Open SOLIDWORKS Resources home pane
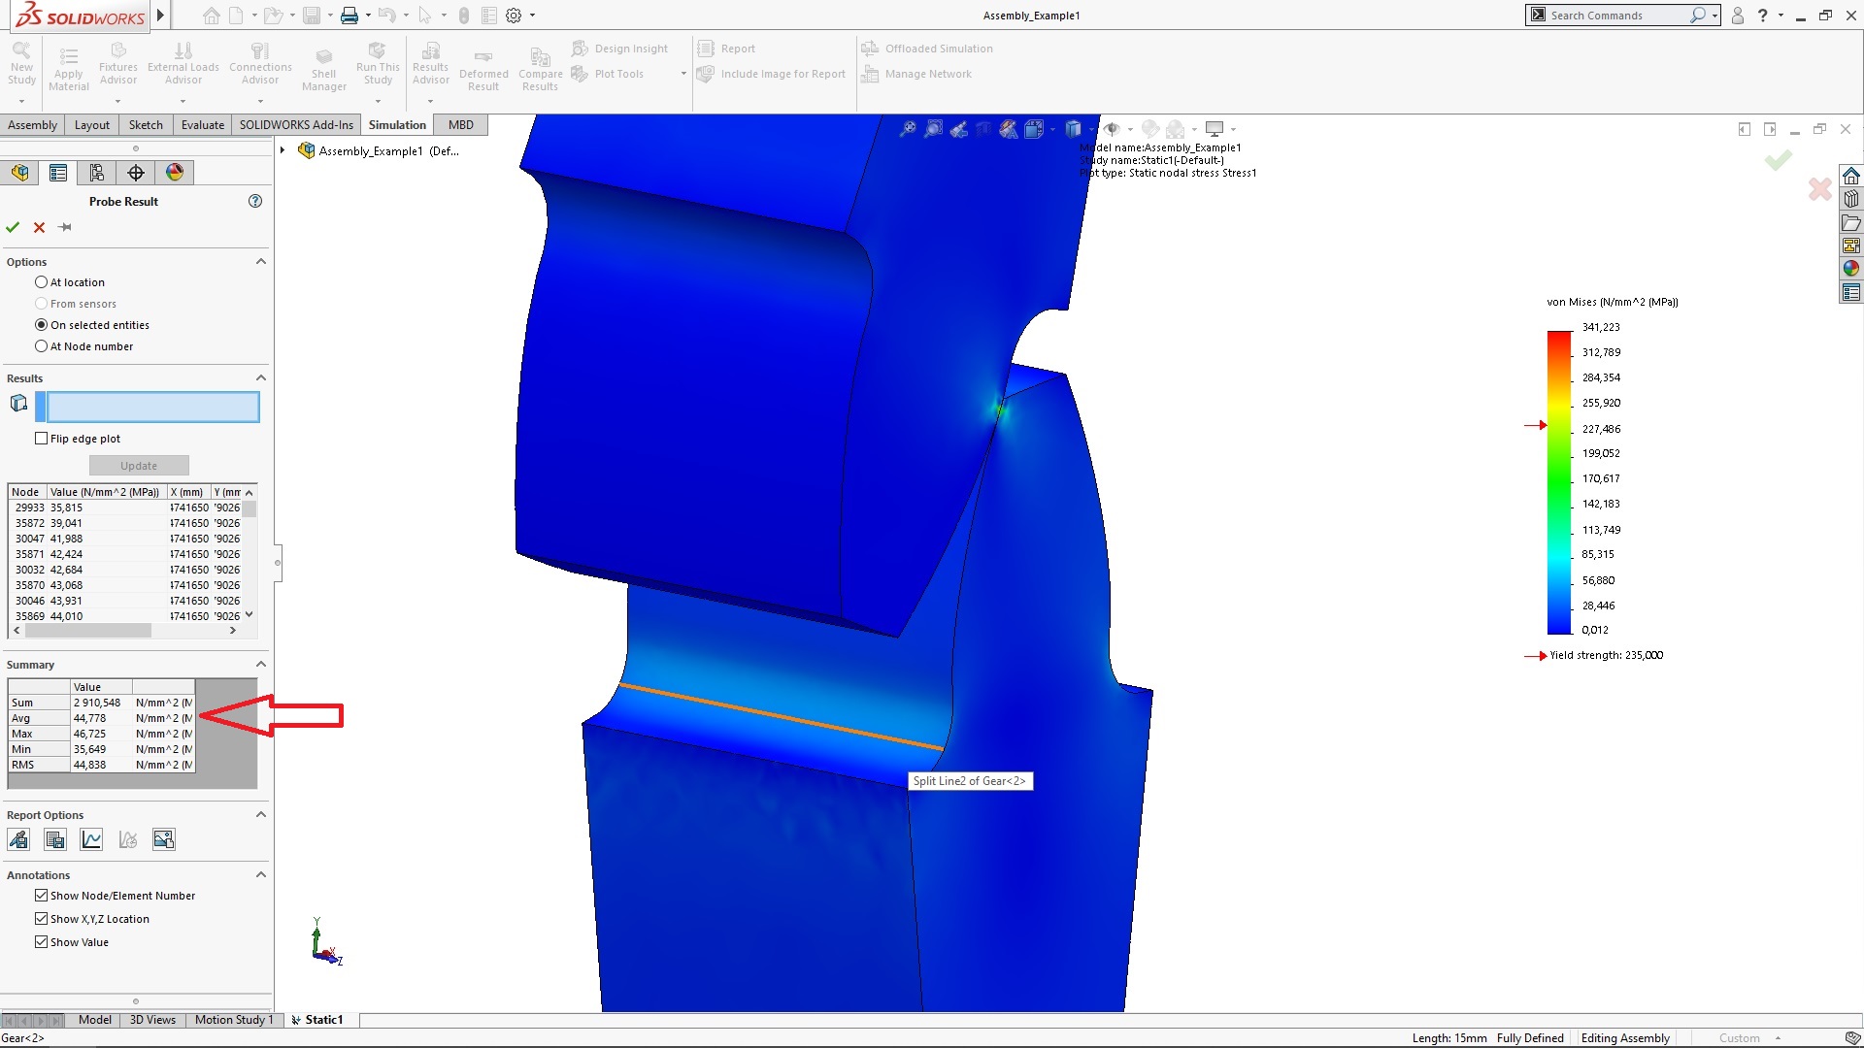This screenshot has width=1864, height=1048. [x=1851, y=176]
